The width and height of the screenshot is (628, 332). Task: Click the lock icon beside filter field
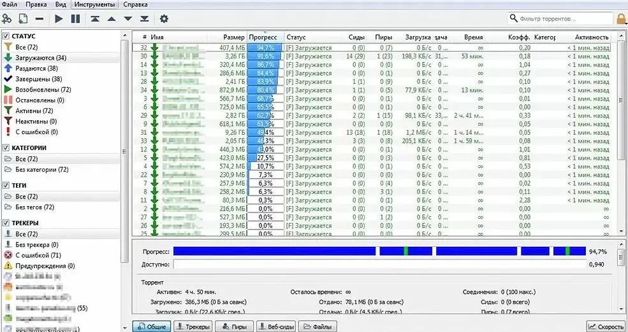pos(621,19)
